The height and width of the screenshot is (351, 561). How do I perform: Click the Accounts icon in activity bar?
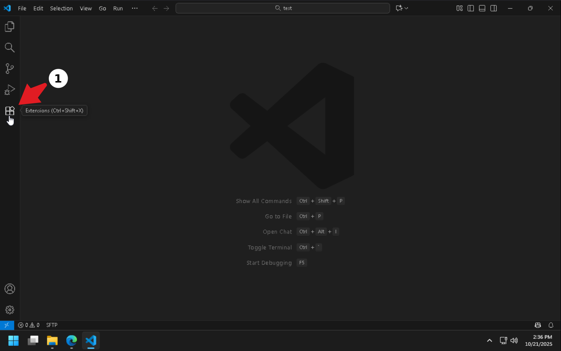(x=10, y=289)
